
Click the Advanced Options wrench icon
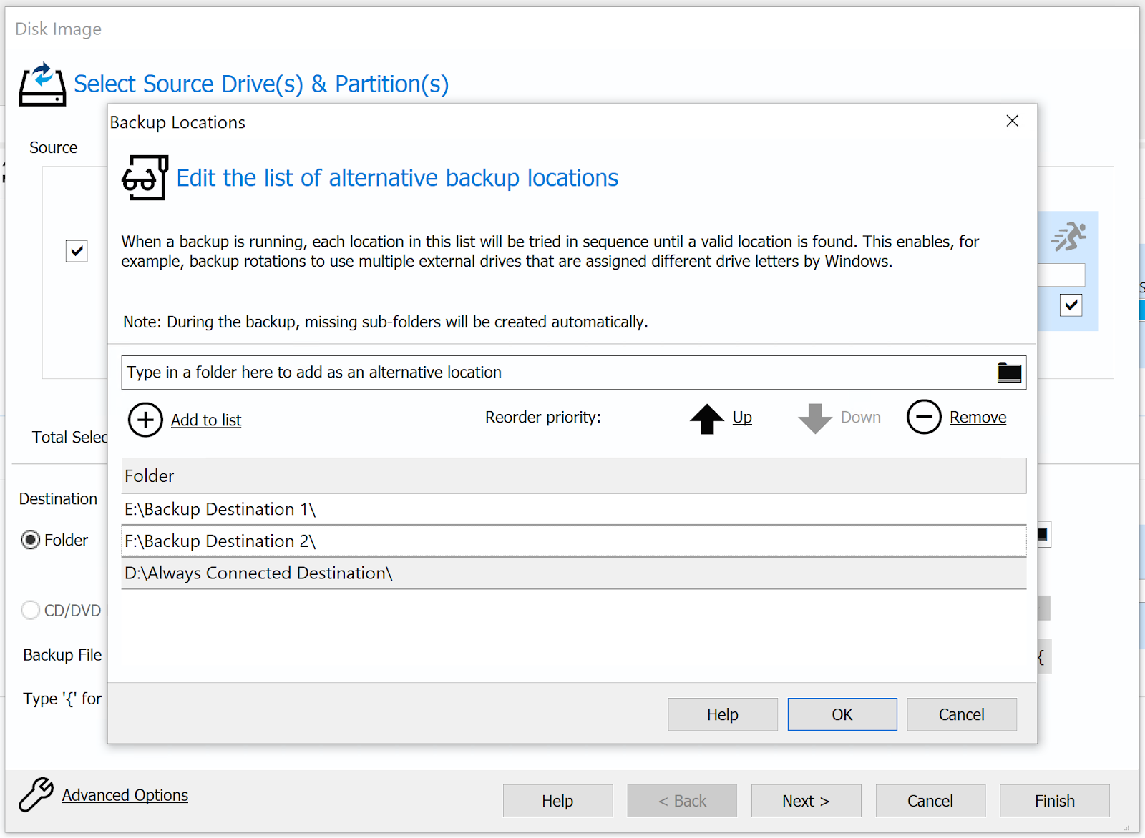click(36, 795)
